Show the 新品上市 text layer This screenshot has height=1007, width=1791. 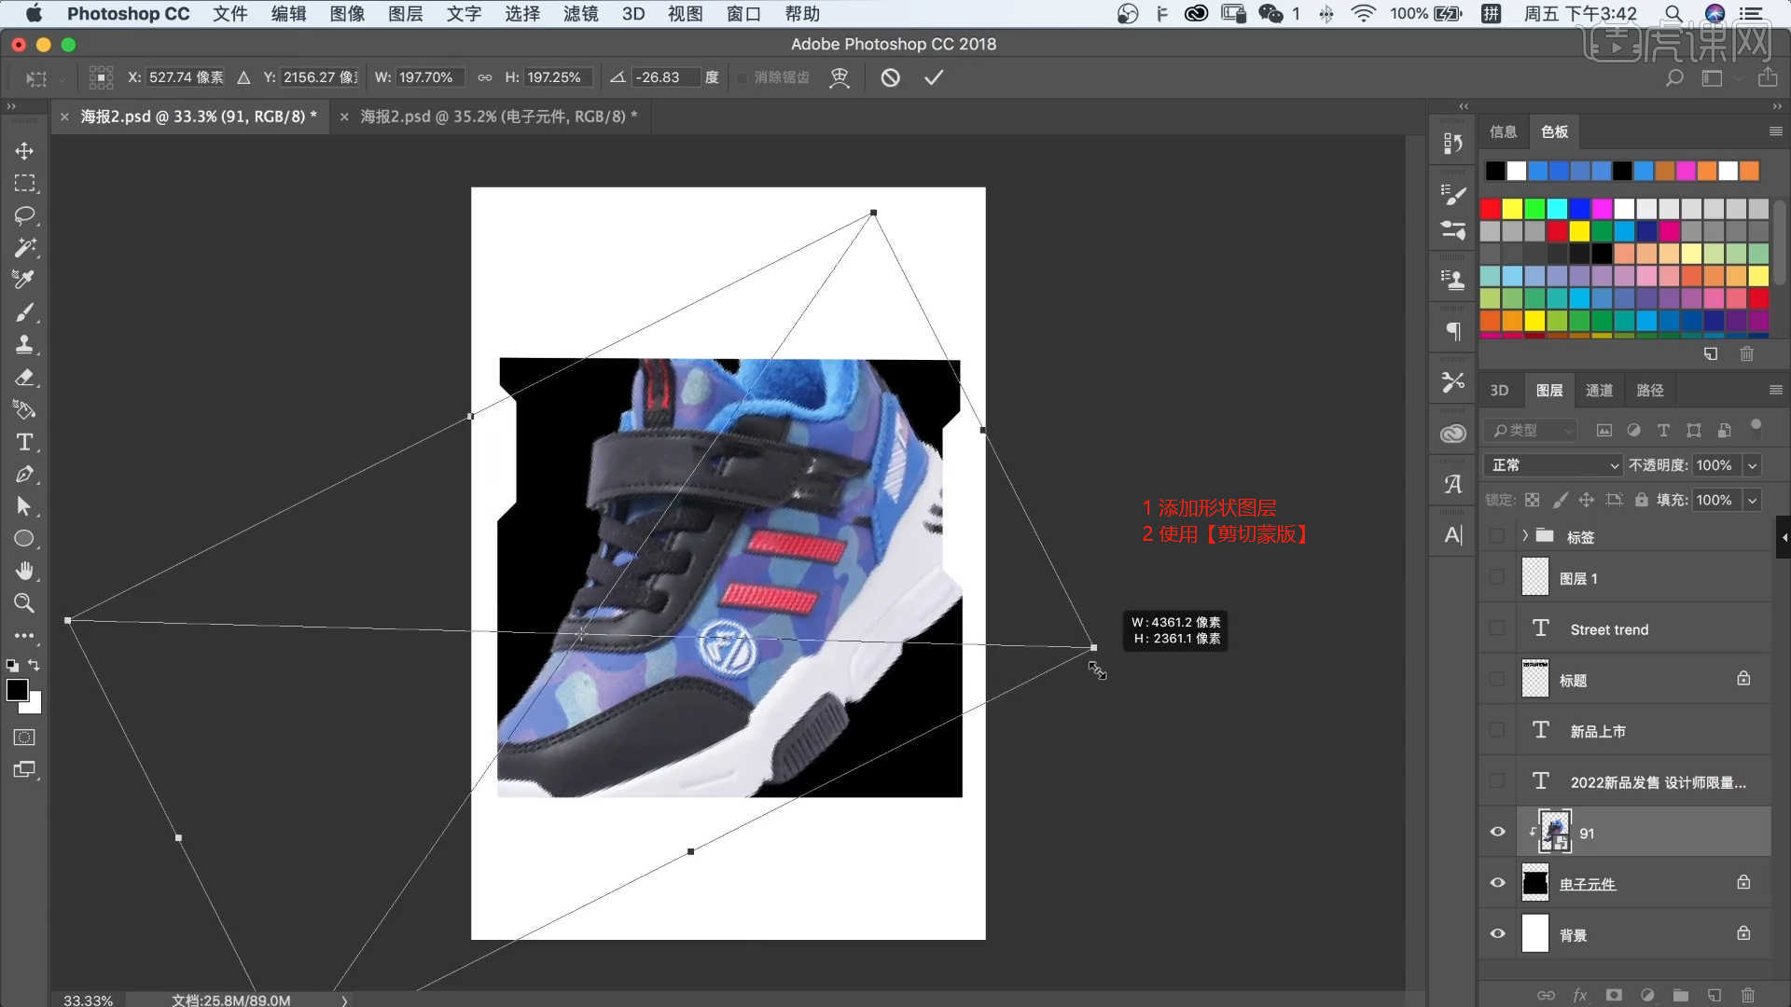tap(1497, 730)
